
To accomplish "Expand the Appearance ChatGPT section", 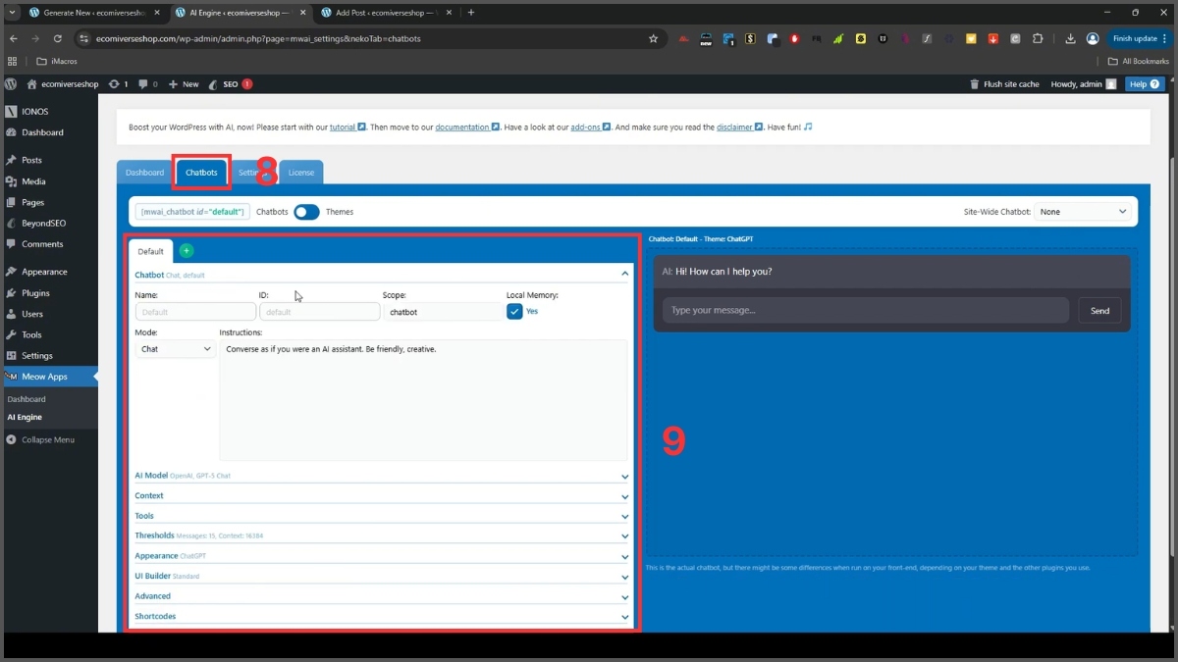I will point(381,556).
